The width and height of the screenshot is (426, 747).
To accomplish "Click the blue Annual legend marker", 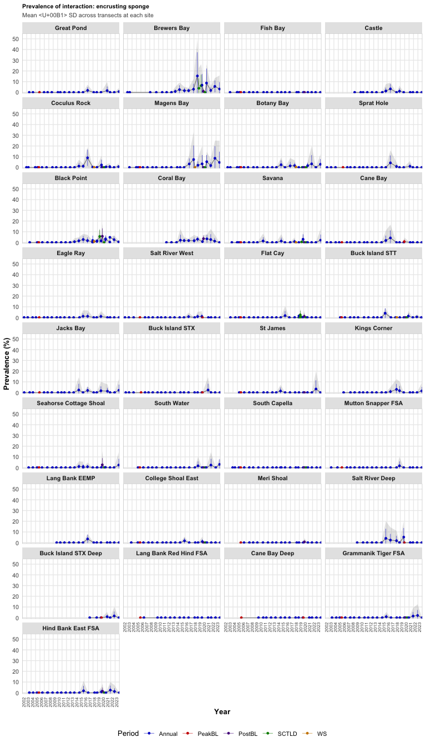I will point(149,734).
